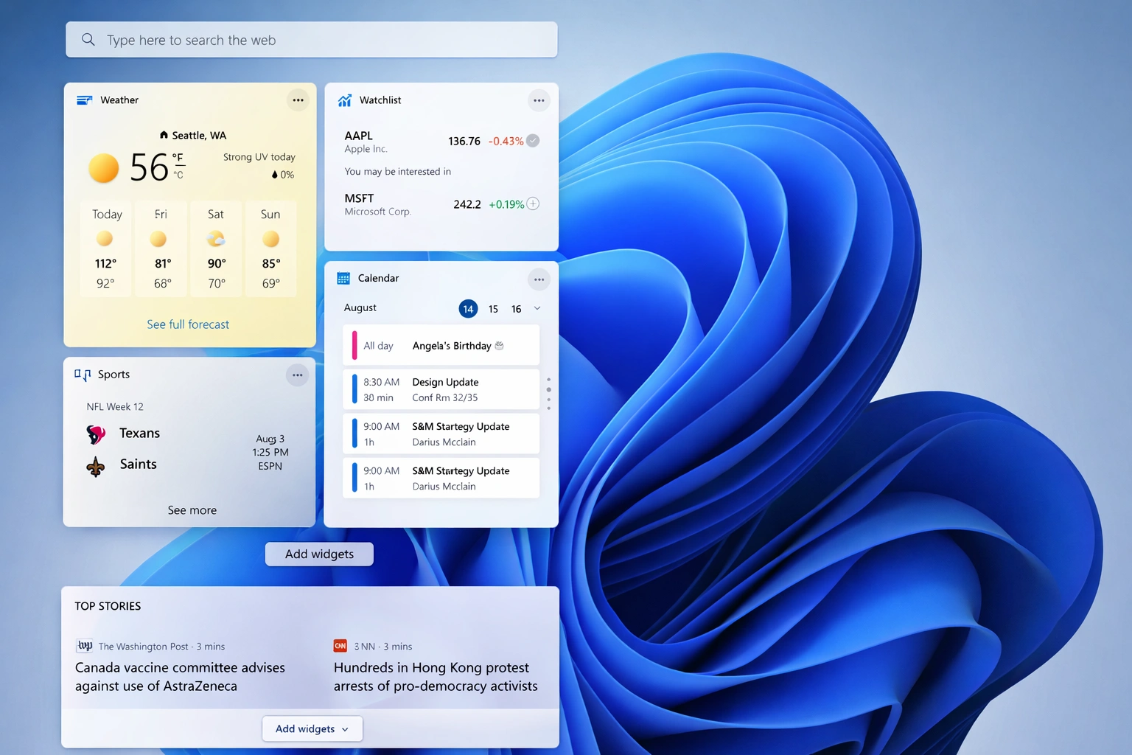The width and height of the screenshot is (1132, 755).
Task: Open the Weather widget options menu
Action: click(298, 100)
